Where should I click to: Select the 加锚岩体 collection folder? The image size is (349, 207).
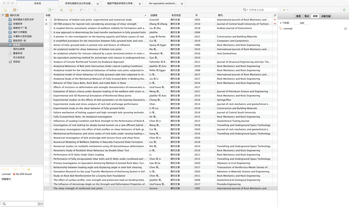tap(18, 24)
